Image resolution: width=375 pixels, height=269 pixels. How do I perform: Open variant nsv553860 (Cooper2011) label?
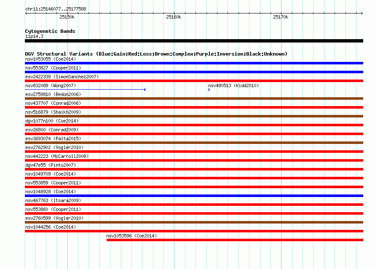[x=53, y=209]
